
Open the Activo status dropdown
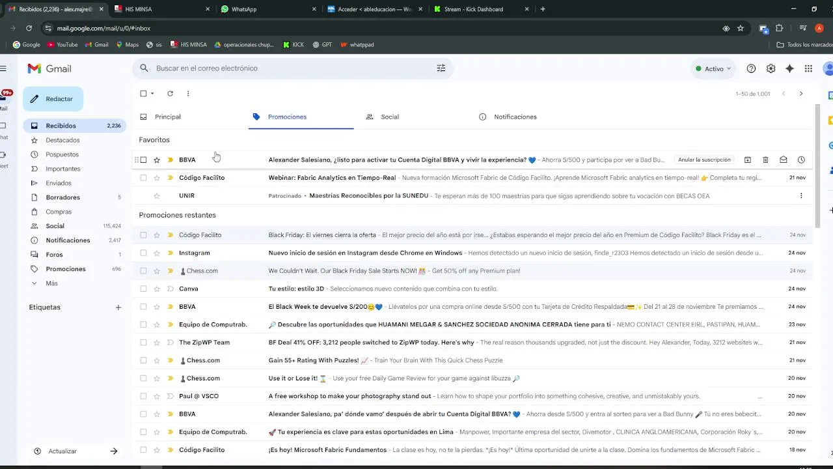pyautogui.click(x=713, y=68)
